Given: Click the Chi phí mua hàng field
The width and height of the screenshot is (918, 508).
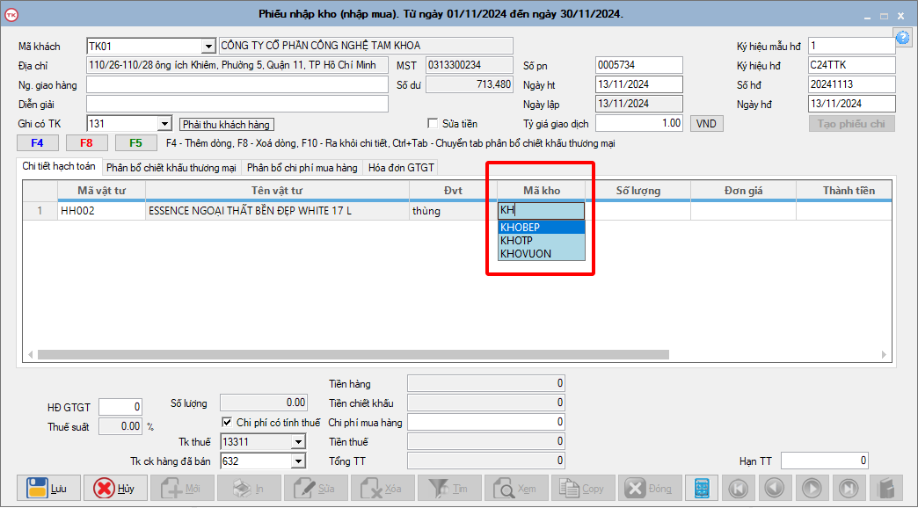Looking at the screenshot, I should point(486,422).
